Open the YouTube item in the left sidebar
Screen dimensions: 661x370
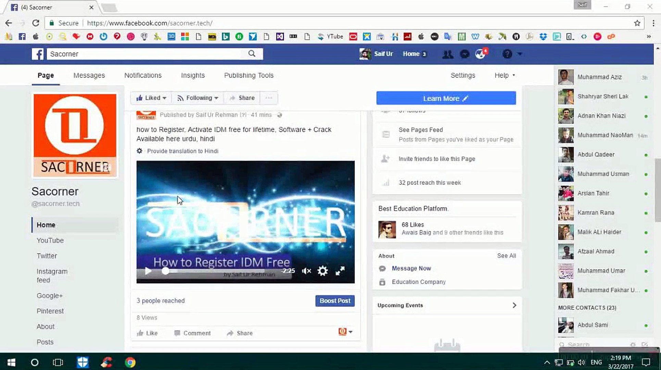point(50,241)
